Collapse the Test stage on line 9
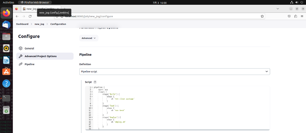The height and width of the screenshot is (133, 306). (92, 106)
